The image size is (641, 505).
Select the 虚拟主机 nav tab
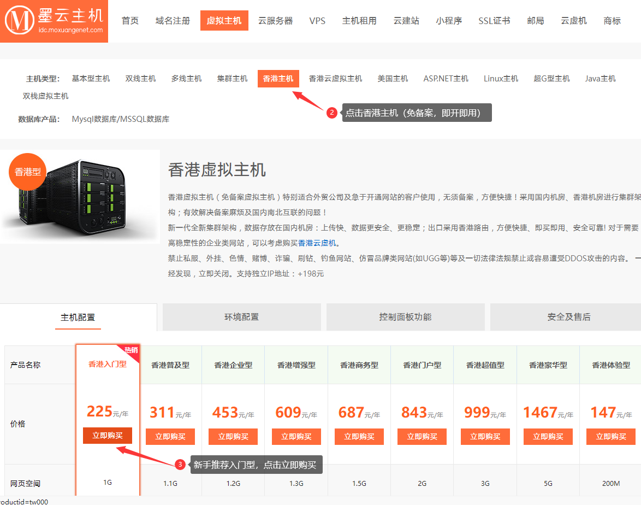[x=224, y=21]
